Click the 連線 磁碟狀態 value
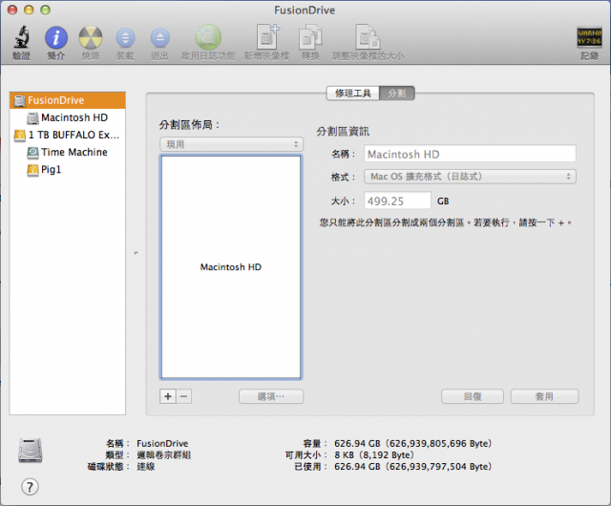The height and width of the screenshot is (506, 611). click(146, 467)
